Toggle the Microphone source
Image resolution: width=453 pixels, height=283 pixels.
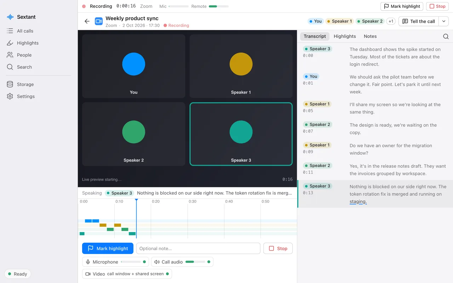pos(116,262)
